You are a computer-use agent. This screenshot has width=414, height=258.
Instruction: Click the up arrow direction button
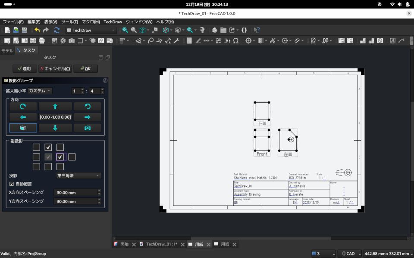click(55, 106)
